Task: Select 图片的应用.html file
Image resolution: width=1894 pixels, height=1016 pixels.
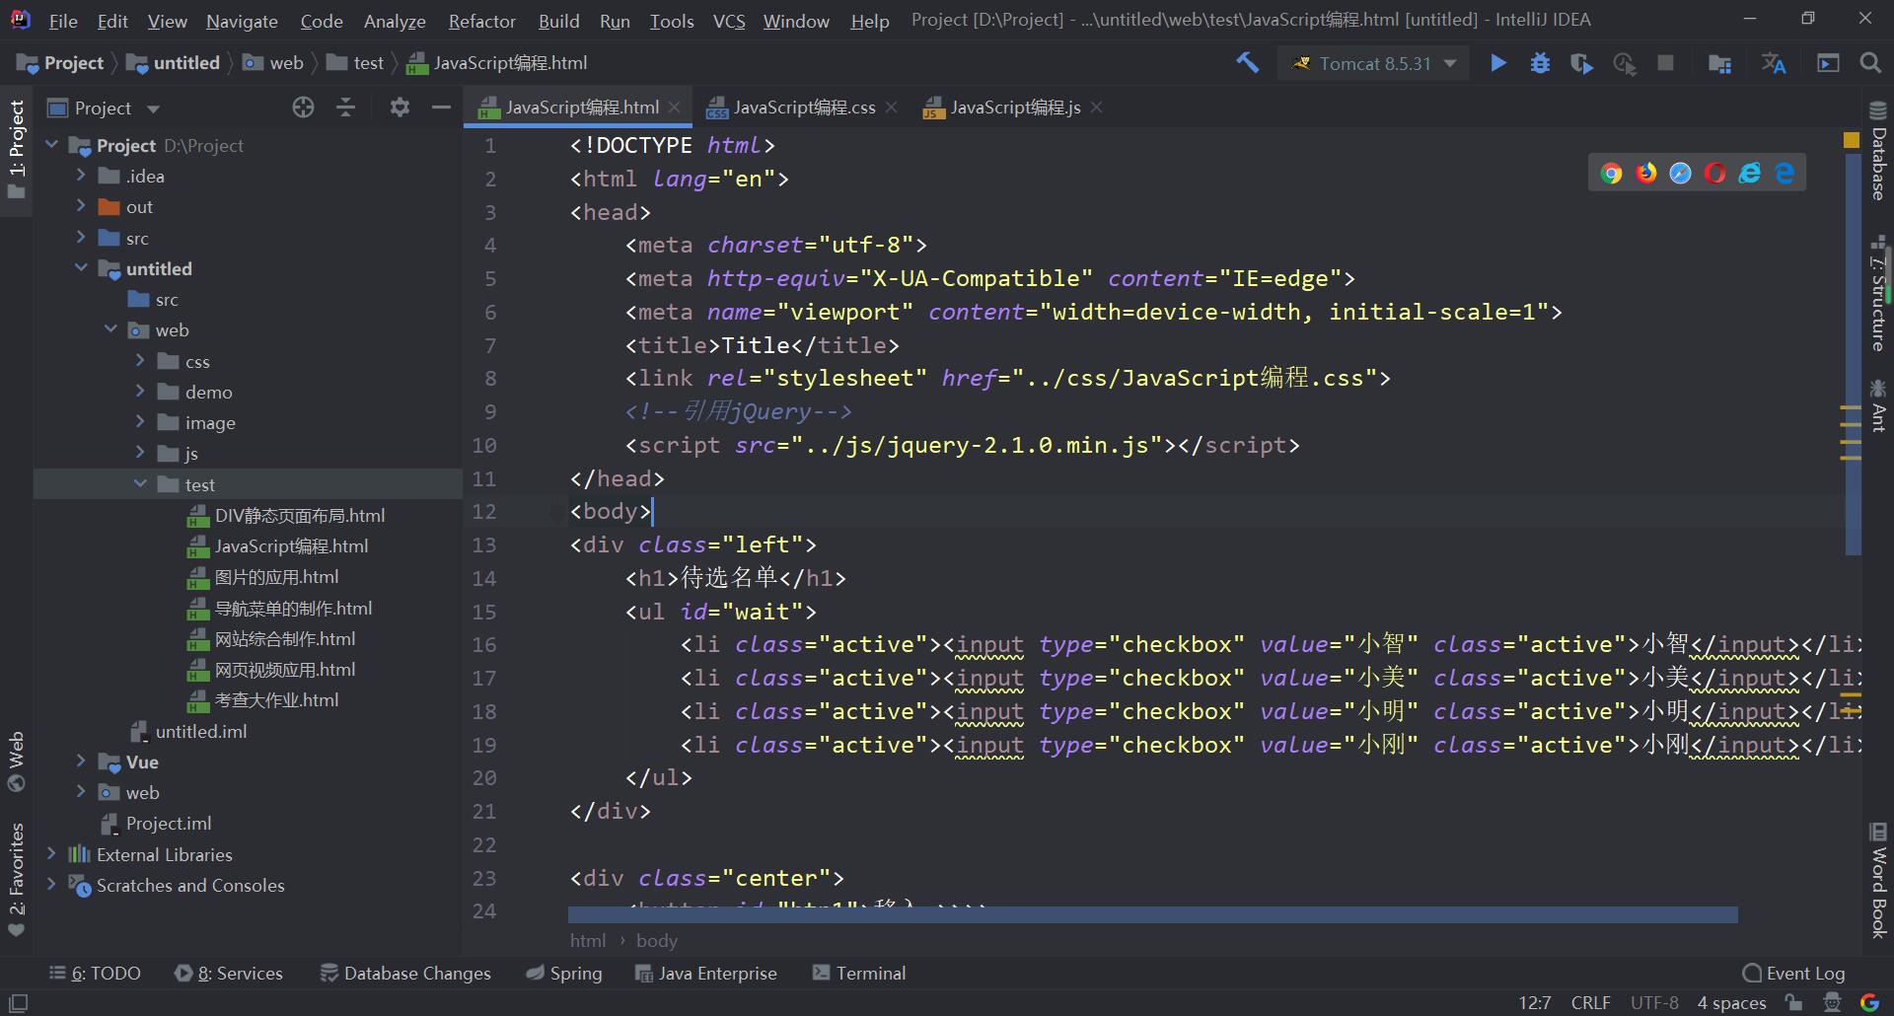Action: (x=276, y=577)
